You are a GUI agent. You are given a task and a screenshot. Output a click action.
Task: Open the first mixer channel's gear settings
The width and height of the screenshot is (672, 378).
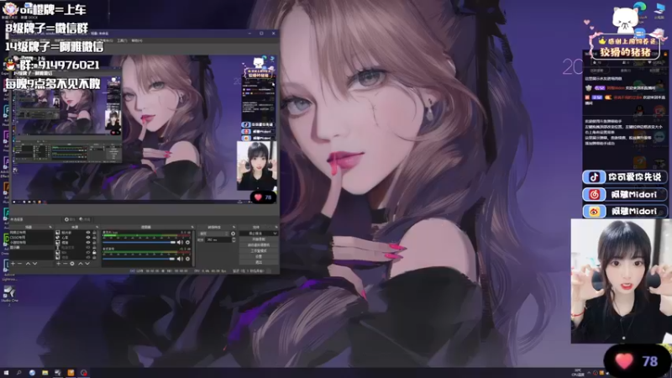coord(187,242)
